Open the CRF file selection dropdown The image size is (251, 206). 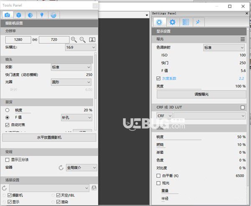click(210, 116)
